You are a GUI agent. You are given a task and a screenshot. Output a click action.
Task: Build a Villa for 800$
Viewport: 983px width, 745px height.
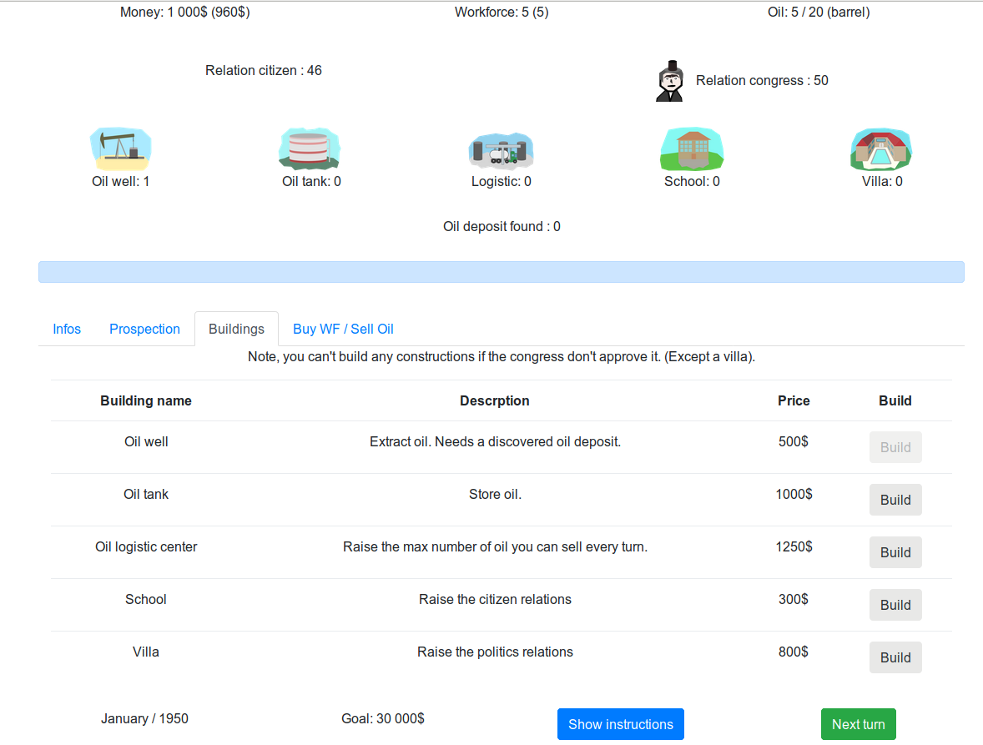click(x=895, y=658)
